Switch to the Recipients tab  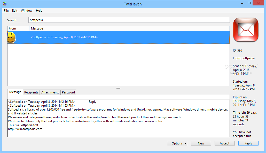[31, 92]
